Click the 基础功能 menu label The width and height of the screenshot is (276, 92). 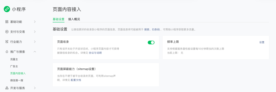point(16,22)
